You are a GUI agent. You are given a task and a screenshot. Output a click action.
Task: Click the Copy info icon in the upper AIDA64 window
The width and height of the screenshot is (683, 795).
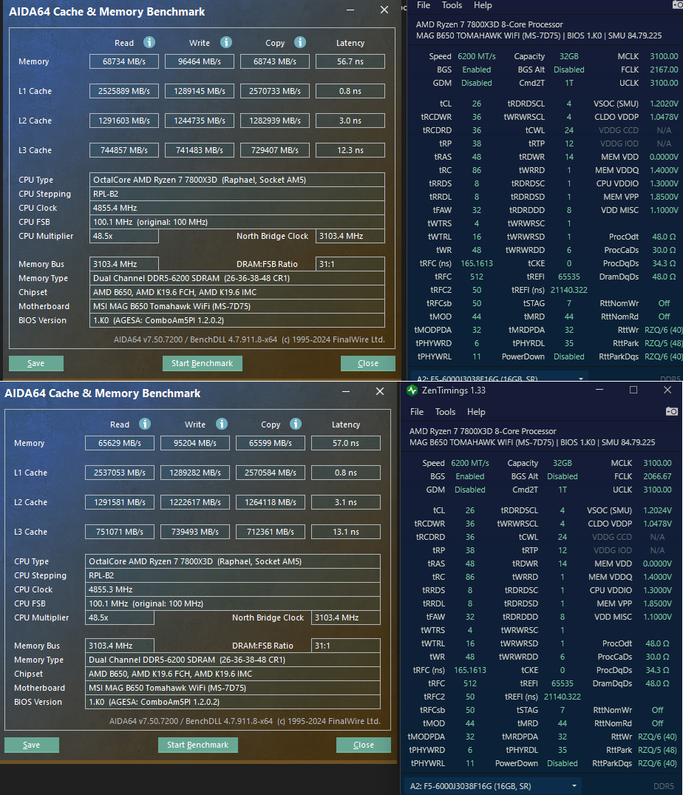(x=300, y=42)
